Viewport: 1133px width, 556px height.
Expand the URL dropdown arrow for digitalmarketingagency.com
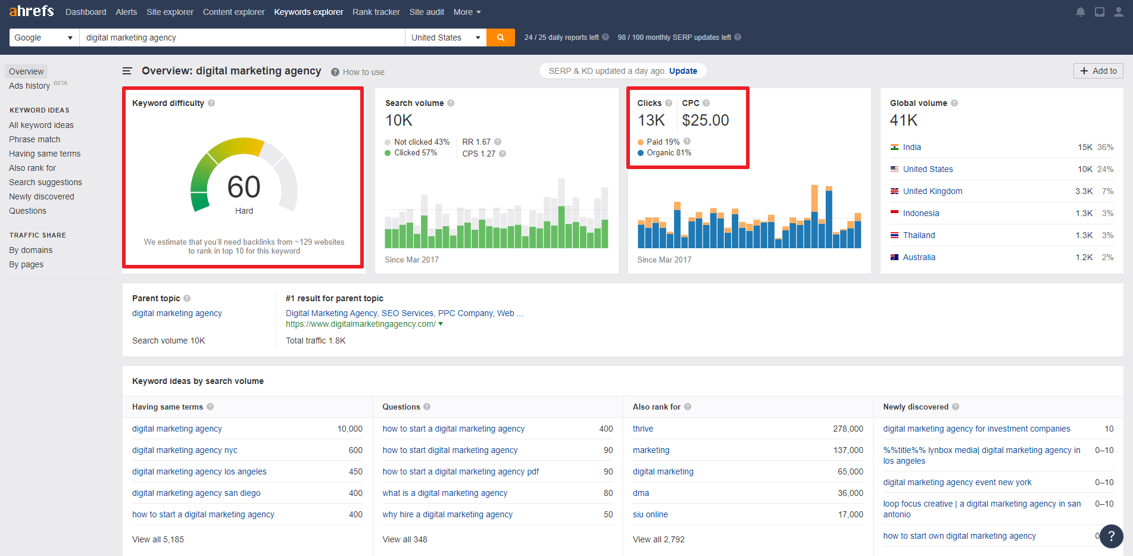[441, 324]
